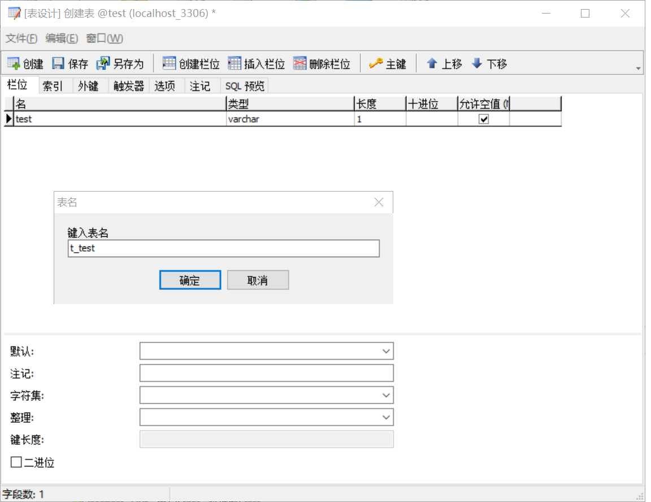Click the 插入栏位 insert field icon
This screenshot has height=502, width=651.
[x=234, y=63]
